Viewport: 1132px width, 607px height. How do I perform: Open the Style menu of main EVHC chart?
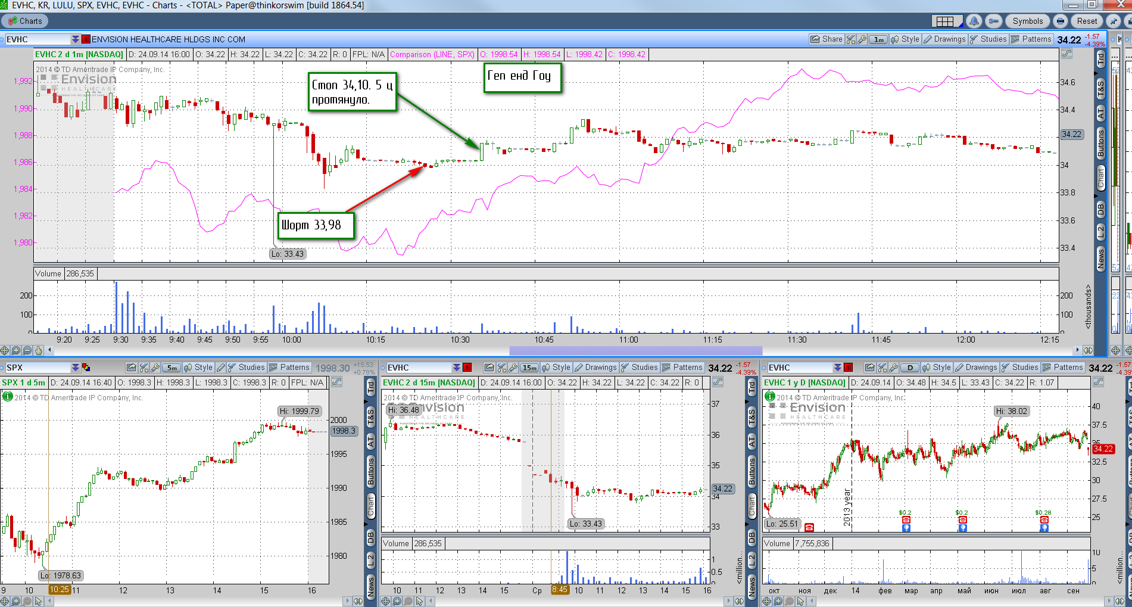point(905,39)
